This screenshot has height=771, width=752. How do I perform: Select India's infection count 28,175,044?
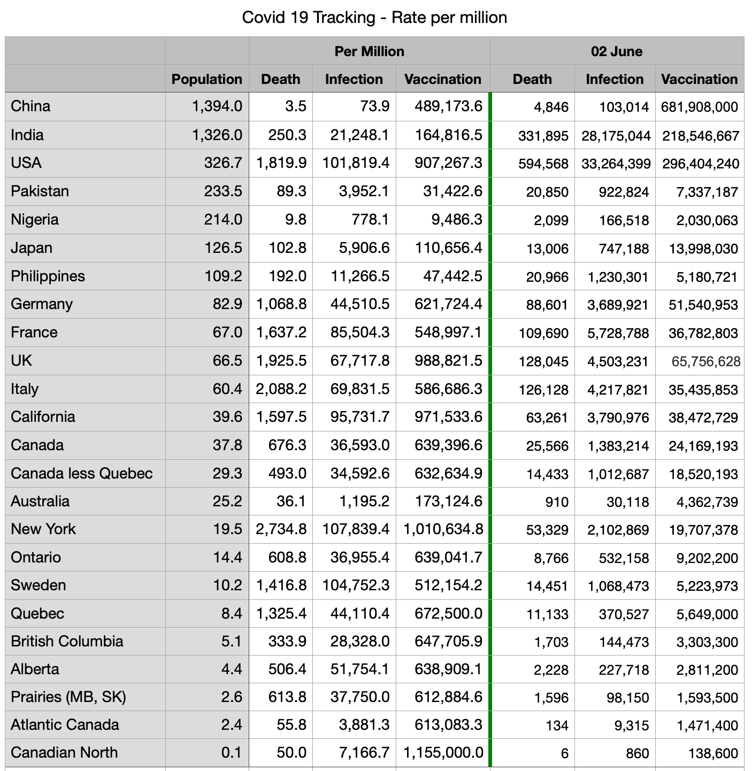point(616,136)
